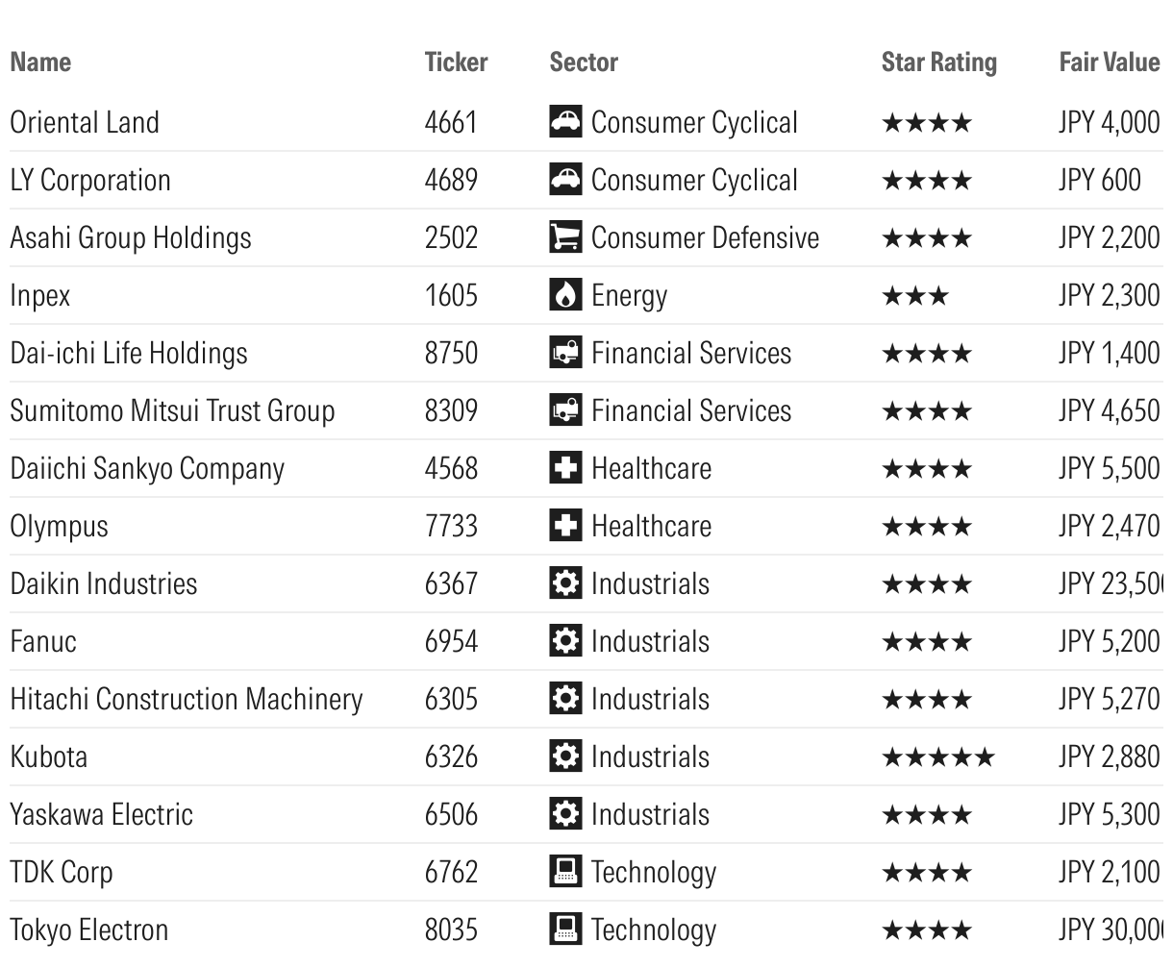Click the Technology computer icon for TDK Corp
This screenshot has height=967, width=1173.
coord(565,872)
